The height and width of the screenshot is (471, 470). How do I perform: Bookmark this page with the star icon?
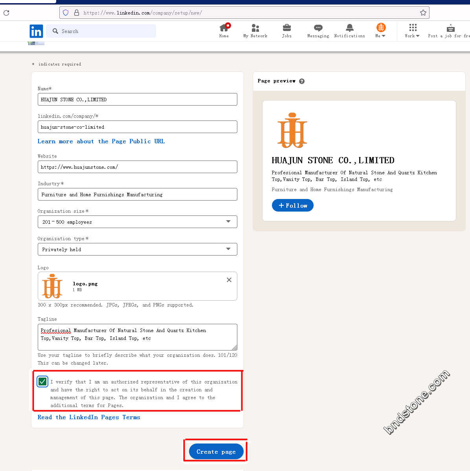423,13
